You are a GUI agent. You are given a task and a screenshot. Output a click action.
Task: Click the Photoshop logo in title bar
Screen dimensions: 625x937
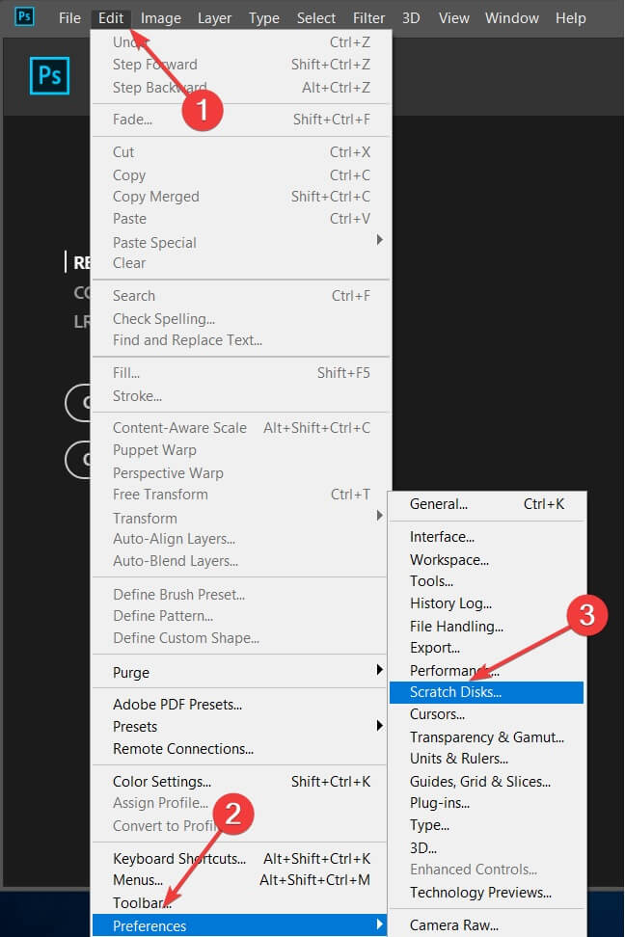pyautogui.click(x=24, y=17)
